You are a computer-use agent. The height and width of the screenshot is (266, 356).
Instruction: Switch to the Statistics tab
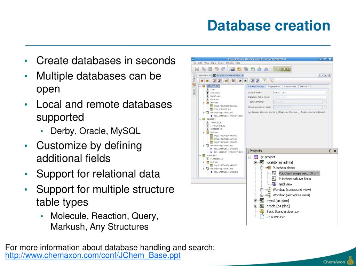click(x=304, y=86)
